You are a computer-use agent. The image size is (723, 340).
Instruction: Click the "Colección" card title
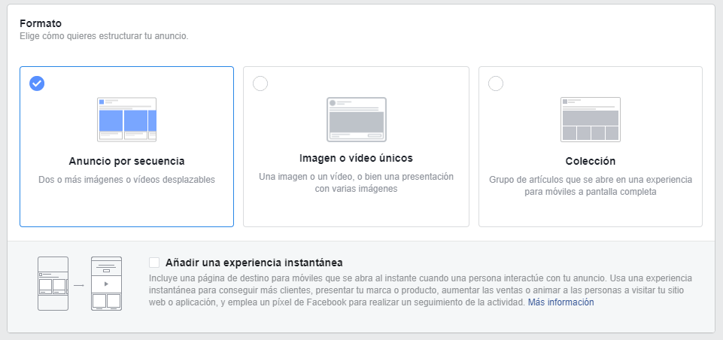[x=590, y=162]
